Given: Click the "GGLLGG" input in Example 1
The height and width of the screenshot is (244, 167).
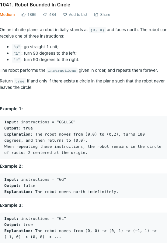Looking at the screenshot, I should pos(66,122).
